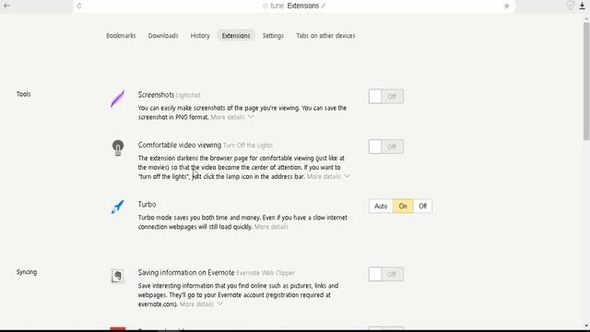The height and width of the screenshot is (332, 590).
Task: Expand More details for Comfortable video viewing
Action: click(x=328, y=176)
